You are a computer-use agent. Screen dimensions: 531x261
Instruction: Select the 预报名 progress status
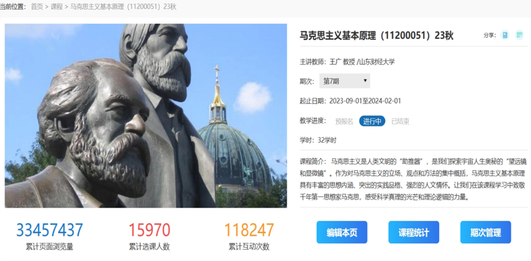click(x=344, y=121)
